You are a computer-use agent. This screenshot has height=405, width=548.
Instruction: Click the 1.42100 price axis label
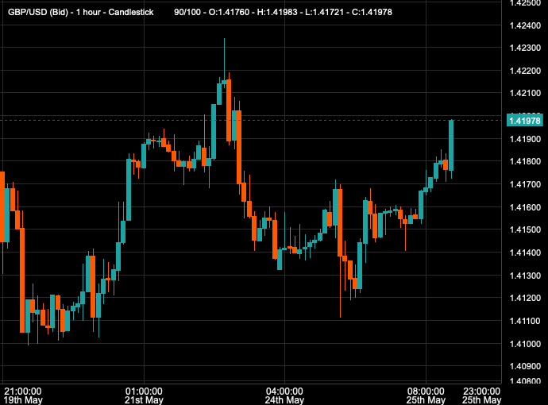tap(525, 93)
